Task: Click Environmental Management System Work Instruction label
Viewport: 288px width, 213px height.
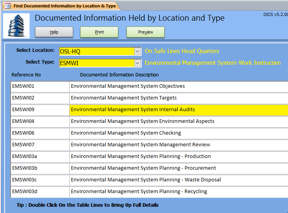Action: (213, 63)
